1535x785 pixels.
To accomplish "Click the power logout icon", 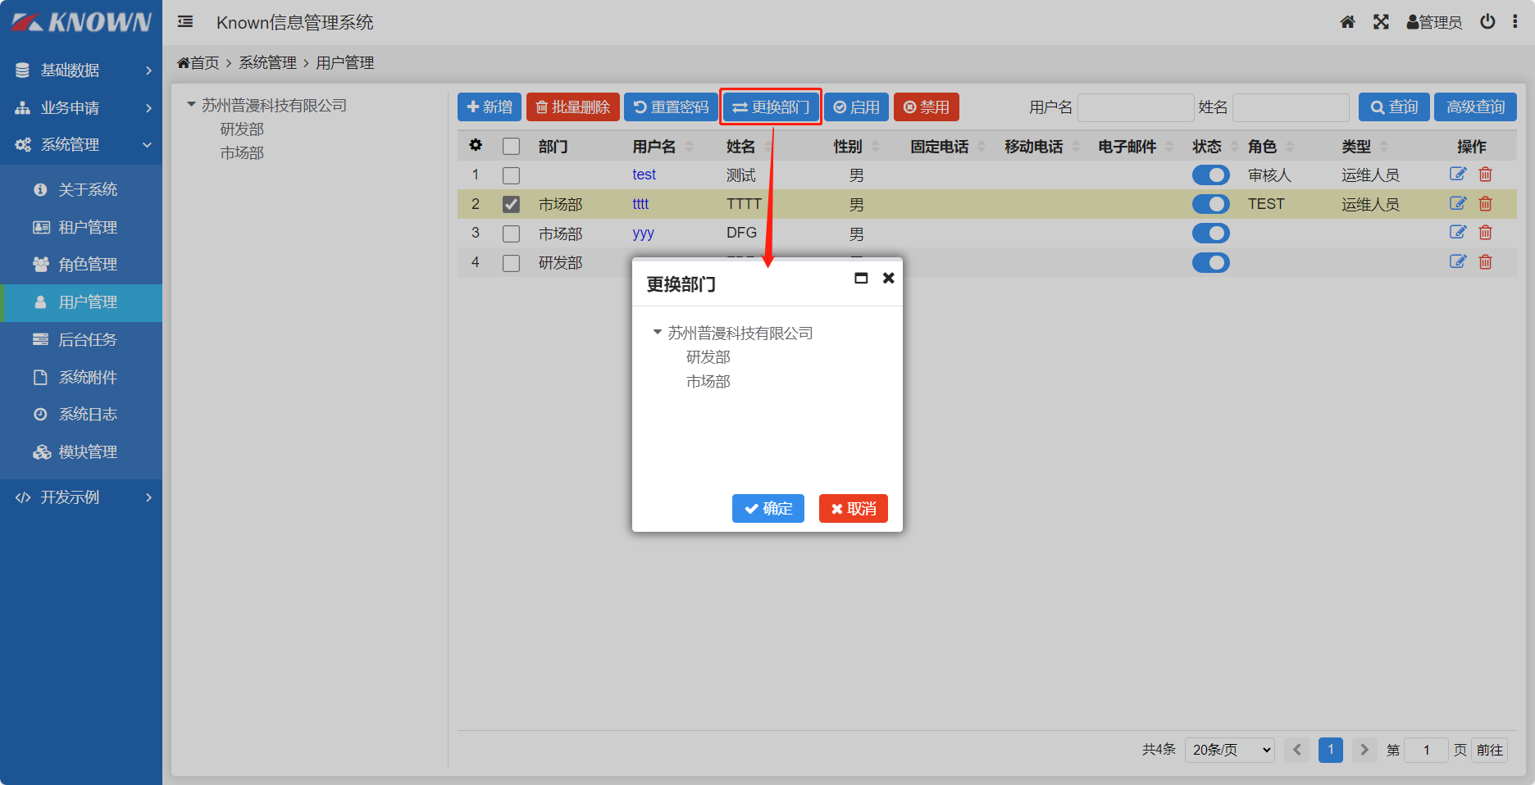I will click(1487, 22).
